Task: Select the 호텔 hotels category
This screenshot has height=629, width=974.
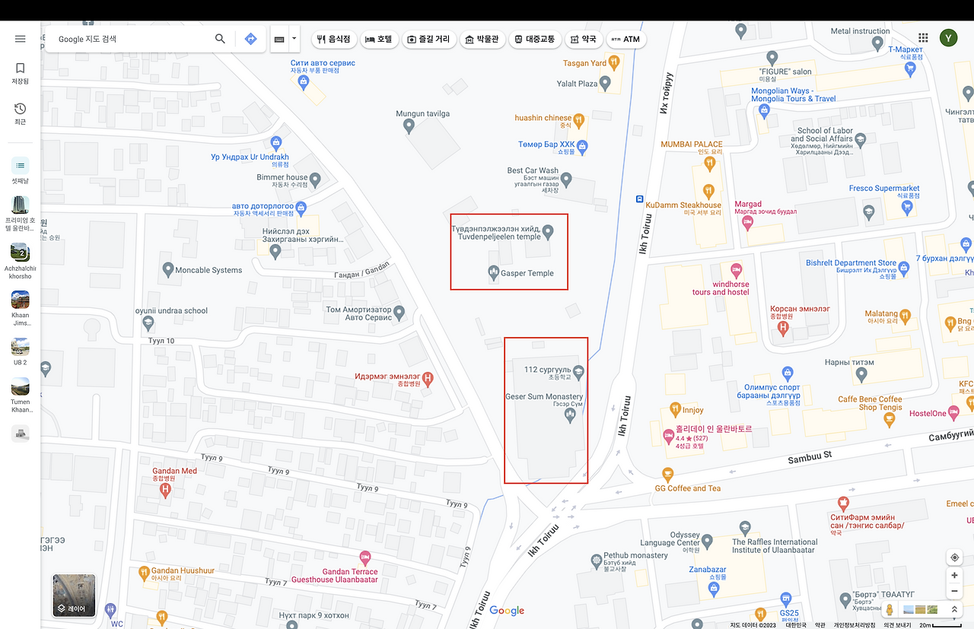Action: (x=379, y=39)
